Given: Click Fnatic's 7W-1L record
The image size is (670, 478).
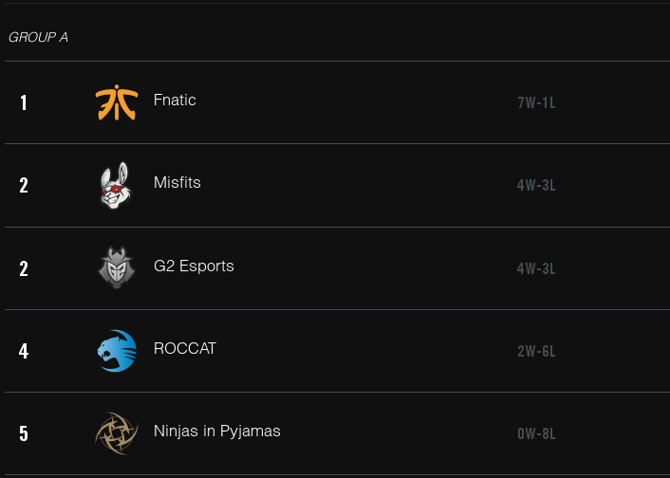Looking at the screenshot, I should (536, 103).
